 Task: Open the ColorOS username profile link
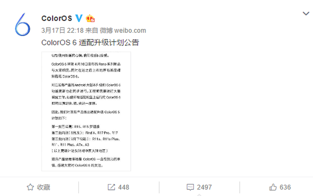pyautogui.click(x=57, y=18)
